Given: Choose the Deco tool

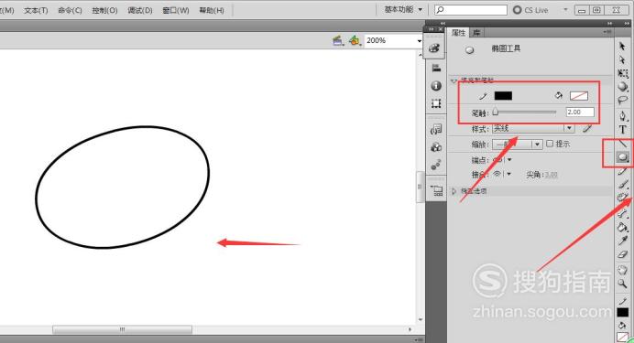Looking at the screenshot, I should tap(622, 198).
